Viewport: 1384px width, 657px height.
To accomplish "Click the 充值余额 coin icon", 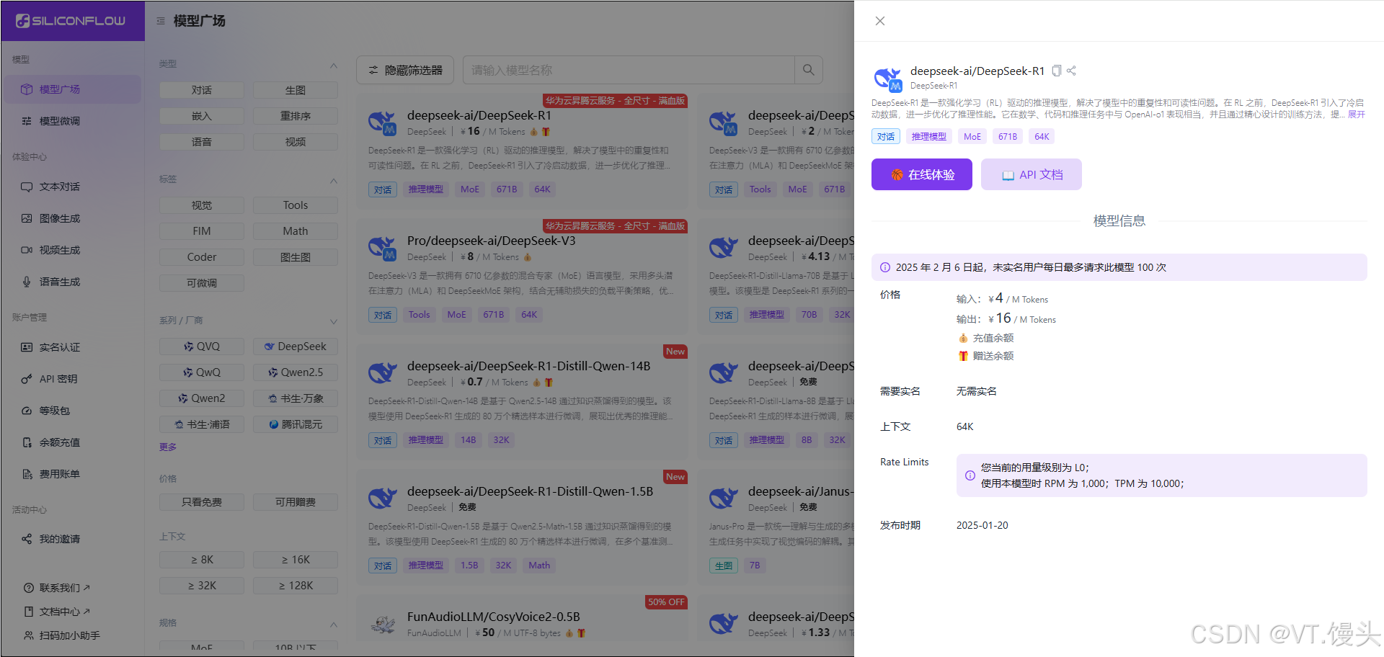I will (x=963, y=338).
